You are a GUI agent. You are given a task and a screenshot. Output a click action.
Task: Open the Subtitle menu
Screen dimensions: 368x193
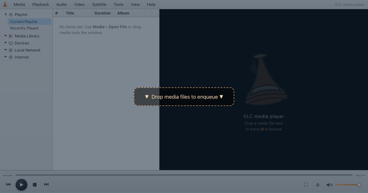point(99,4)
